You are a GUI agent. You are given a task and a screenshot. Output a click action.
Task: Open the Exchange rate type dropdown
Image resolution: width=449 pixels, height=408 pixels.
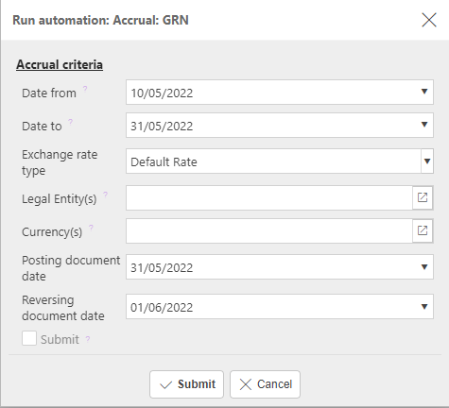[427, 161]
